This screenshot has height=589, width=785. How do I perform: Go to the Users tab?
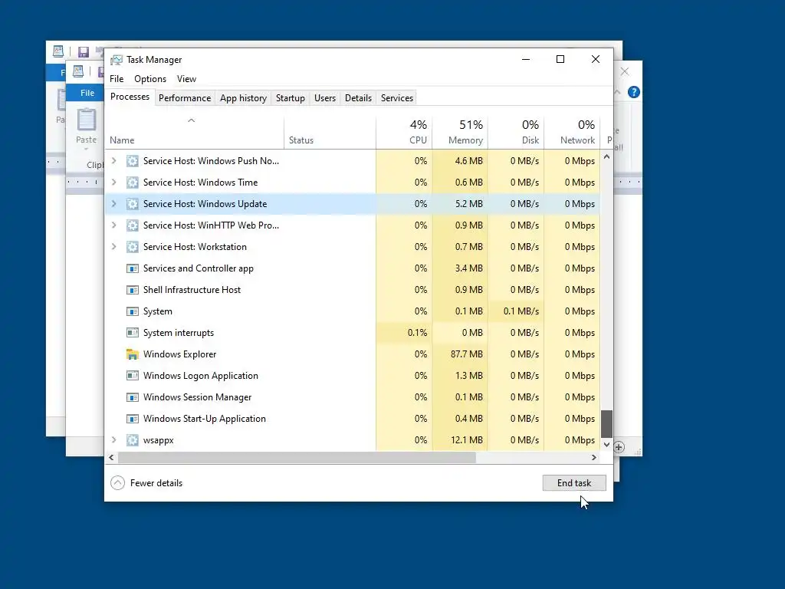[x=325, y=98]
